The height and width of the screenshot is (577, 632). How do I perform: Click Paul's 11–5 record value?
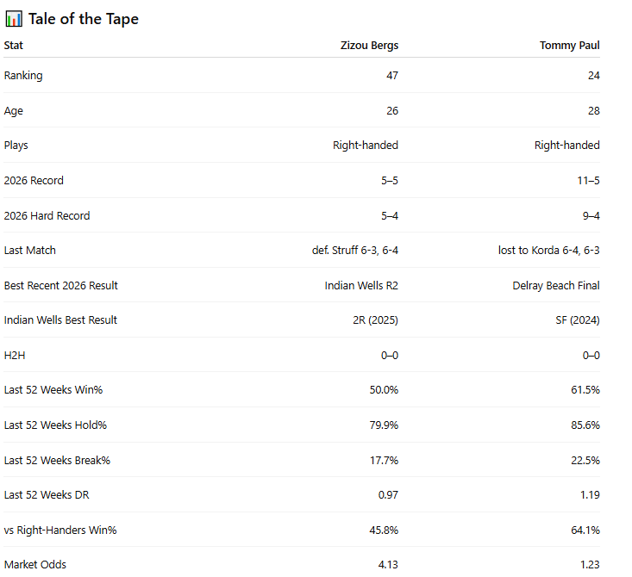click(589, 180)
